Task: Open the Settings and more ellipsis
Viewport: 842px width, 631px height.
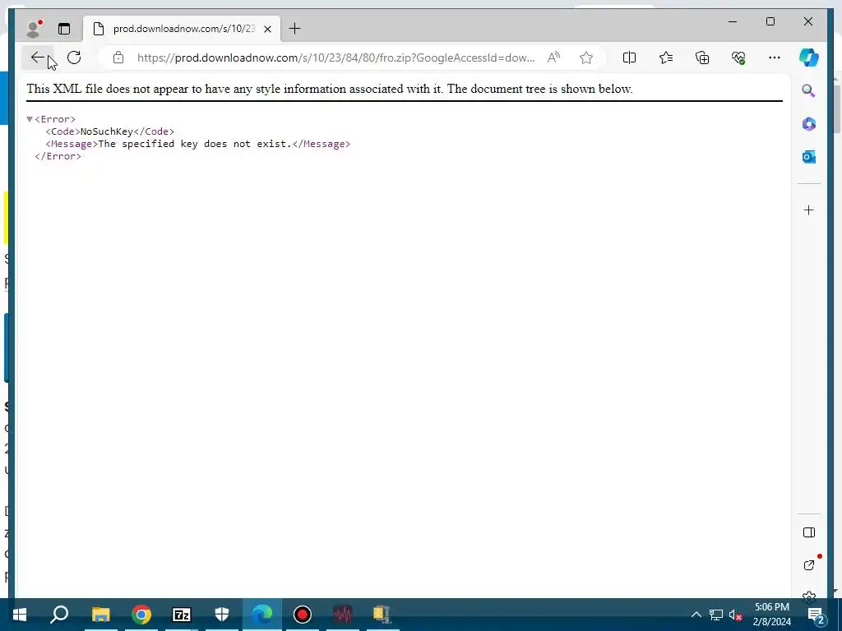Action: click(x=775, y=58)
